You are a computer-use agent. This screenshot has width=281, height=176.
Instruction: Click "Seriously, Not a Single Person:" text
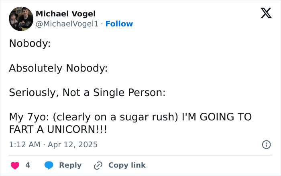pyautogui.click(x=87, y=93)
